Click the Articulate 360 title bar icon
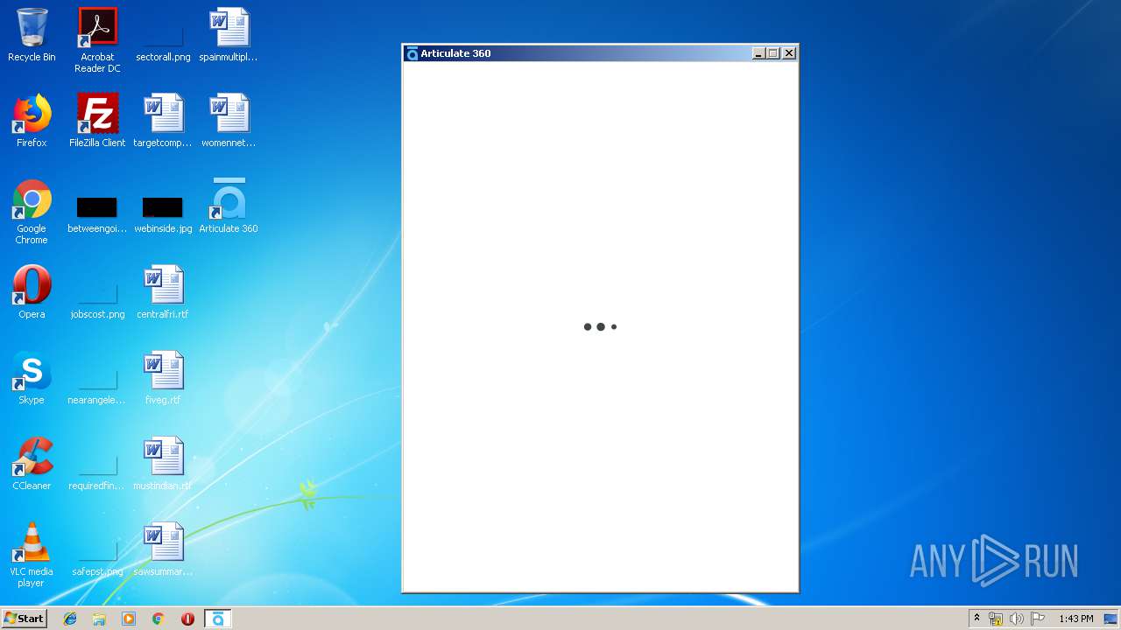Image resolution: width=1121 pixels, height=630 pixels. (x=412, y=53)
